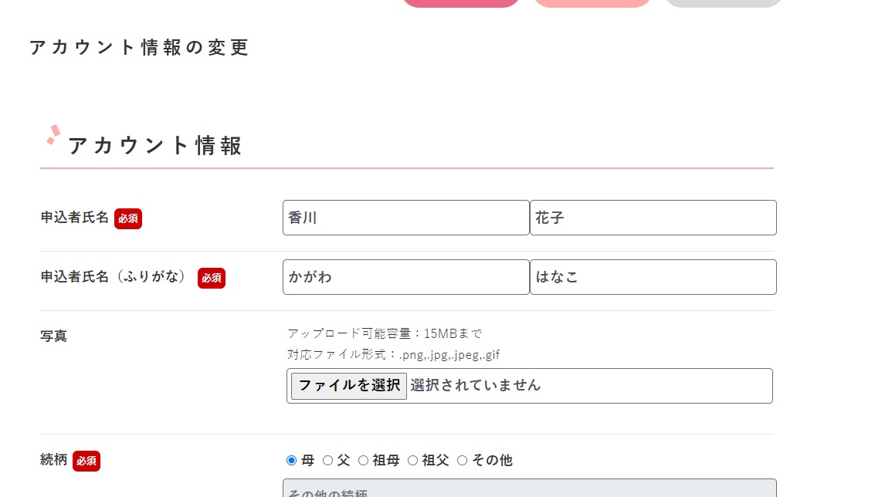Click the last name field containing 香川
The width and height of the screenshot is (892, 497).
[405, 218]
